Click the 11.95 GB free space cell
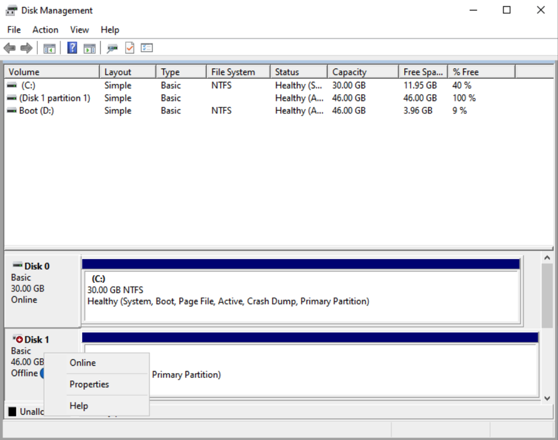 coord(420,85)
